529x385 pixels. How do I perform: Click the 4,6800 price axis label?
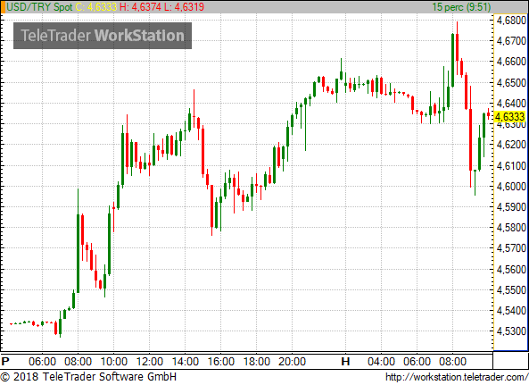point(511,21)
